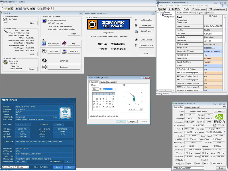Toggle the UEFI checkbox in GPU-Z
The image size is (228, 171).
pos(219,125)
